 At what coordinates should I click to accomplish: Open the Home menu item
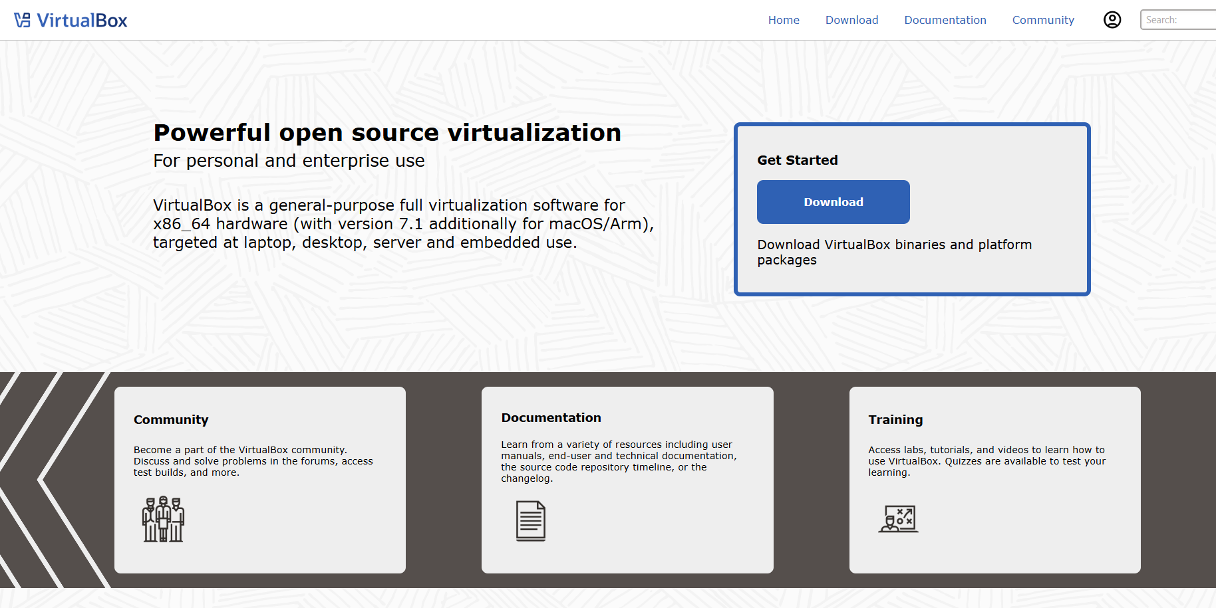click(x=784, y=20)
